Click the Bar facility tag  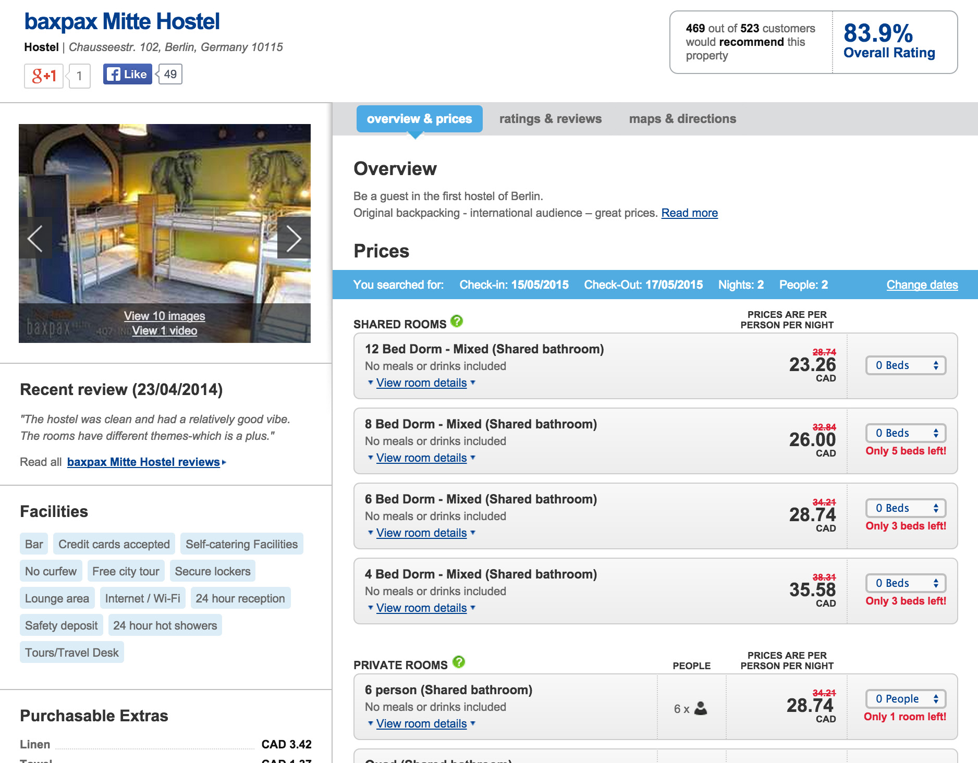point(34,544)
